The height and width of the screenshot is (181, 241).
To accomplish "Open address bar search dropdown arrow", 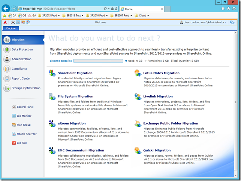I will 109,9.
